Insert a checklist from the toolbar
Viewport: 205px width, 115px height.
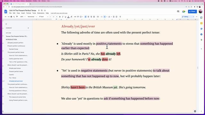(102, 17)
